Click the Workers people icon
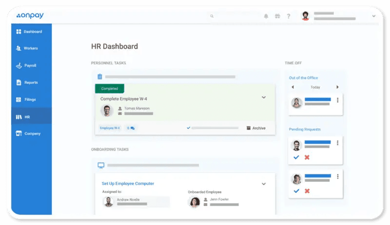Screen dimensions: 390x225 click(x=18, y=48)
